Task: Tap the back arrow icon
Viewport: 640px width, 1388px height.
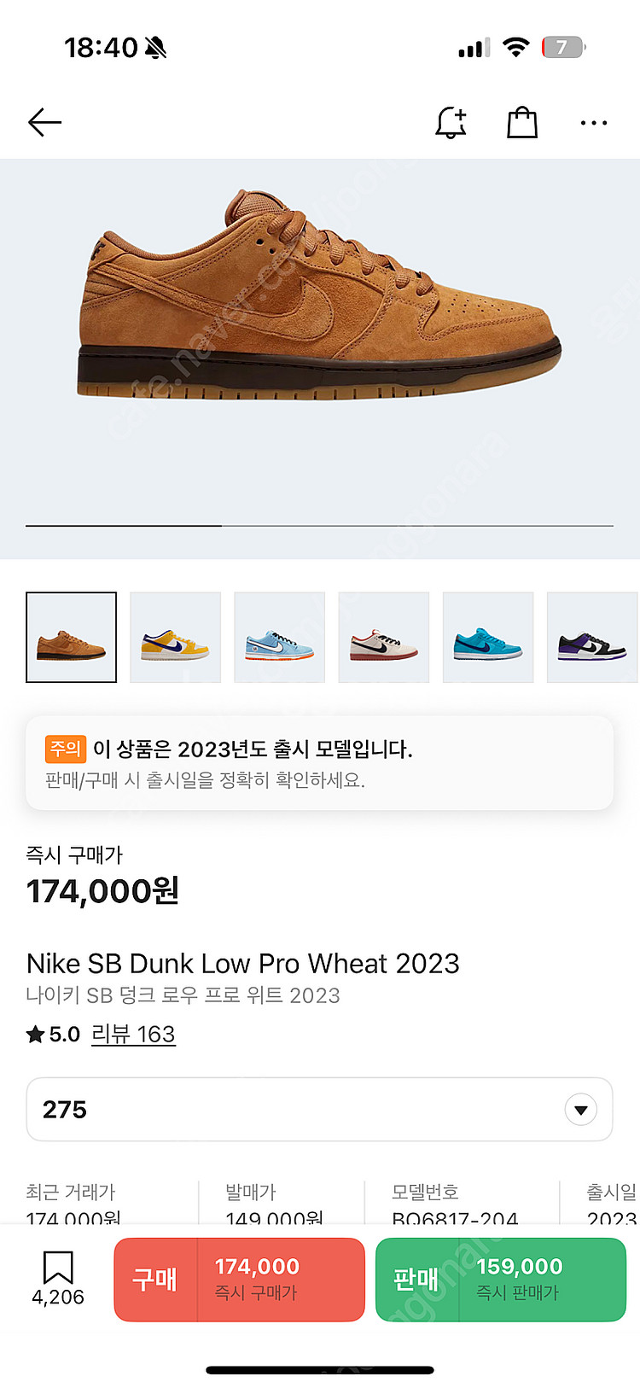Action: pyautogui.click(x=44, y=123)
